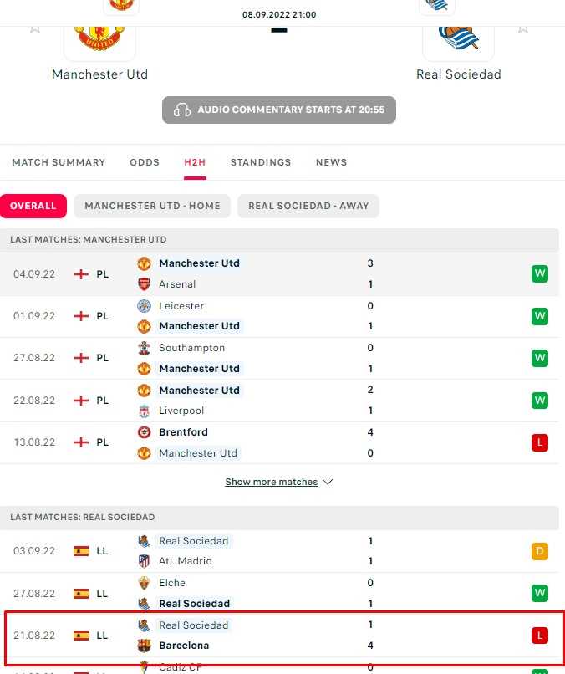Click the red L result badge for Brentford match

click(539, 443)
